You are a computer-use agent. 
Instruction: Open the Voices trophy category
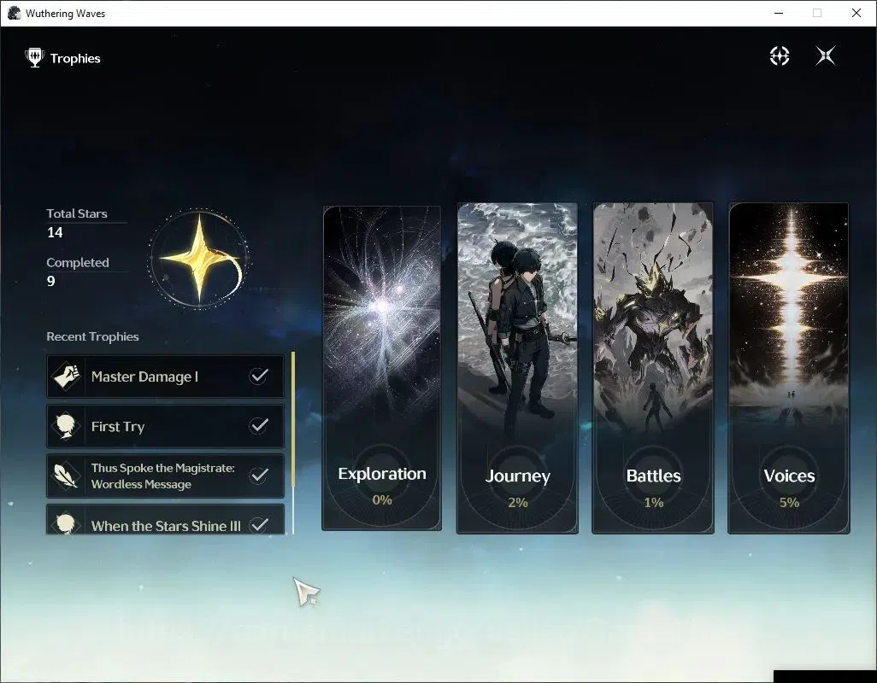pyautogui.click(x=789, y=368)
